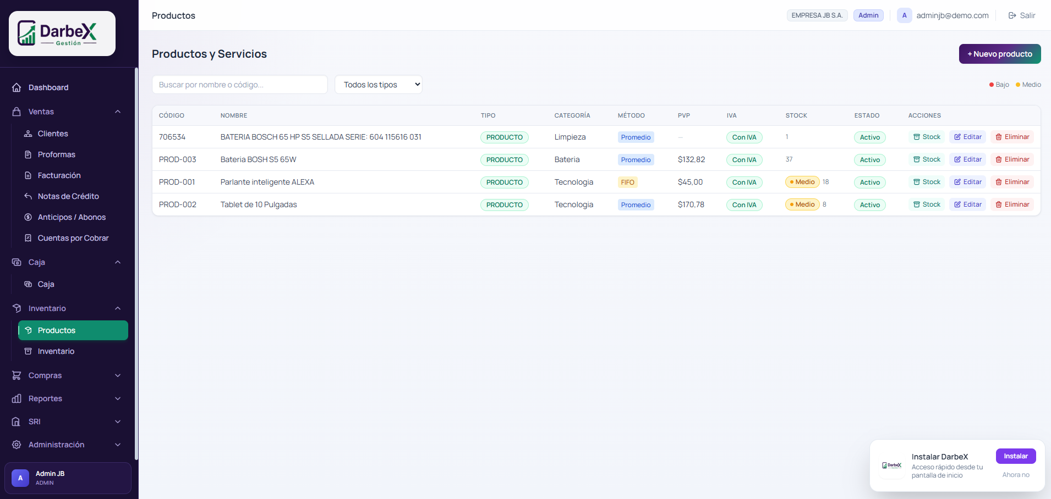
Task: Collapse the Inventario section chevron
Action: [x=118, y=308]
